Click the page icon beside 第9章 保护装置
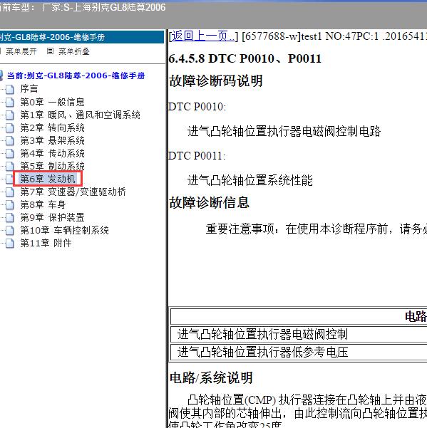Screen dimensions: 427x428 coord(10,217)
